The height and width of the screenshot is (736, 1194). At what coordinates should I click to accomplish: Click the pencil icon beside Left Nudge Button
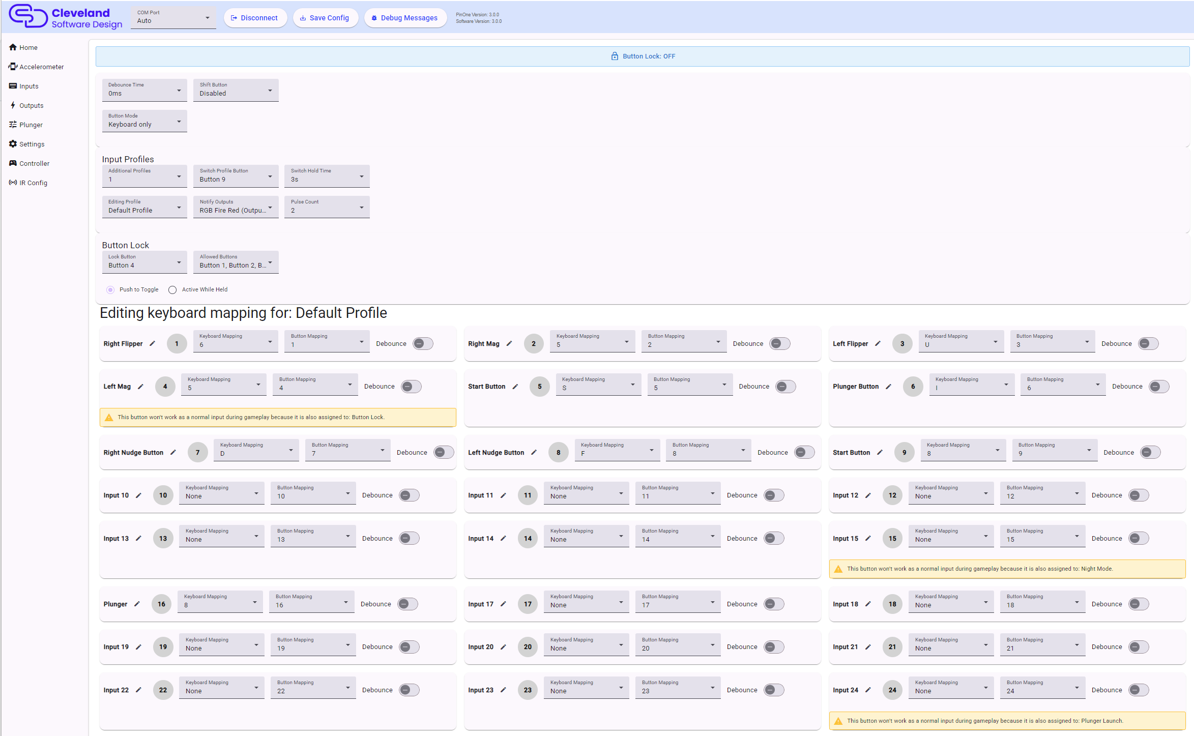534,453
